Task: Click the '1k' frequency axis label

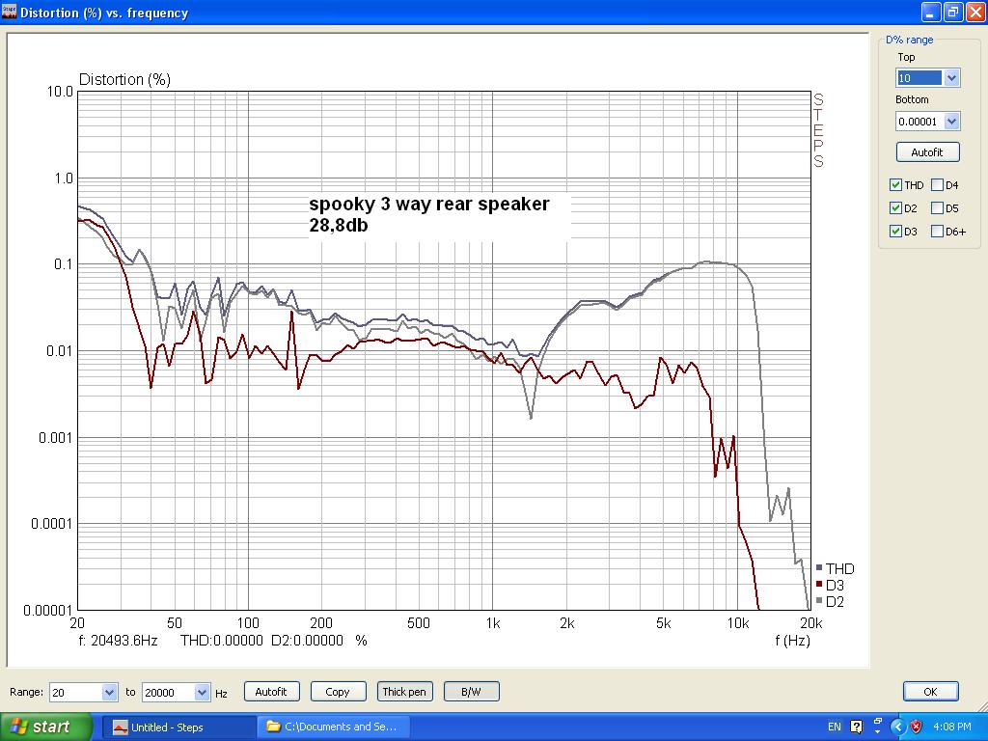Action: pos(493,623)
